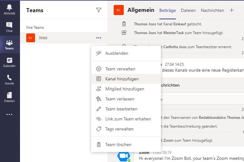Add a new tab with plus icon
Screen dimensions: 244x162
pos(232,10)
